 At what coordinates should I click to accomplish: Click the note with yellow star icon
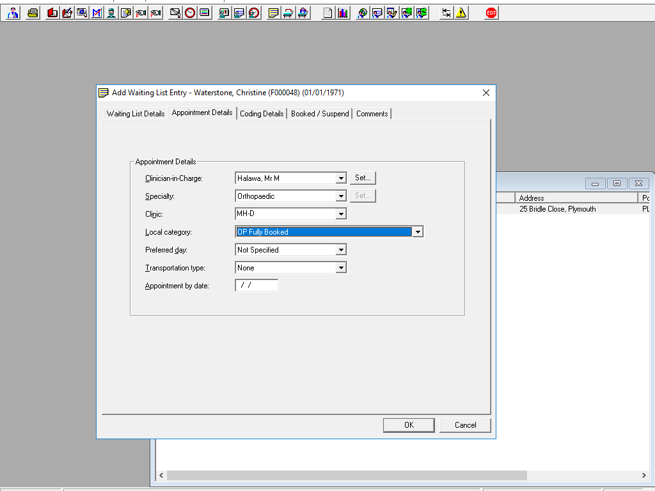pos(126,13)
